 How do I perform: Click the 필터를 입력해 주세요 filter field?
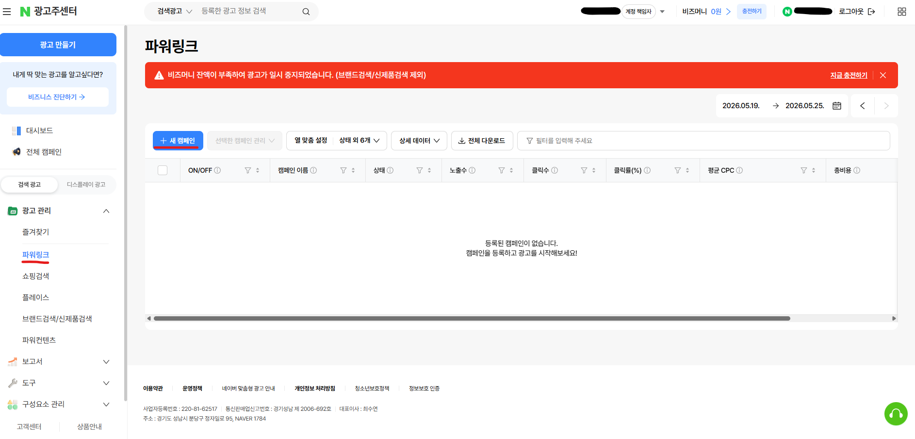703,141
